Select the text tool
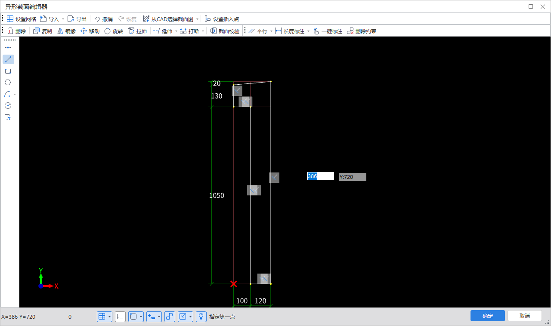The image size is (551, 326). click(8, 117)
